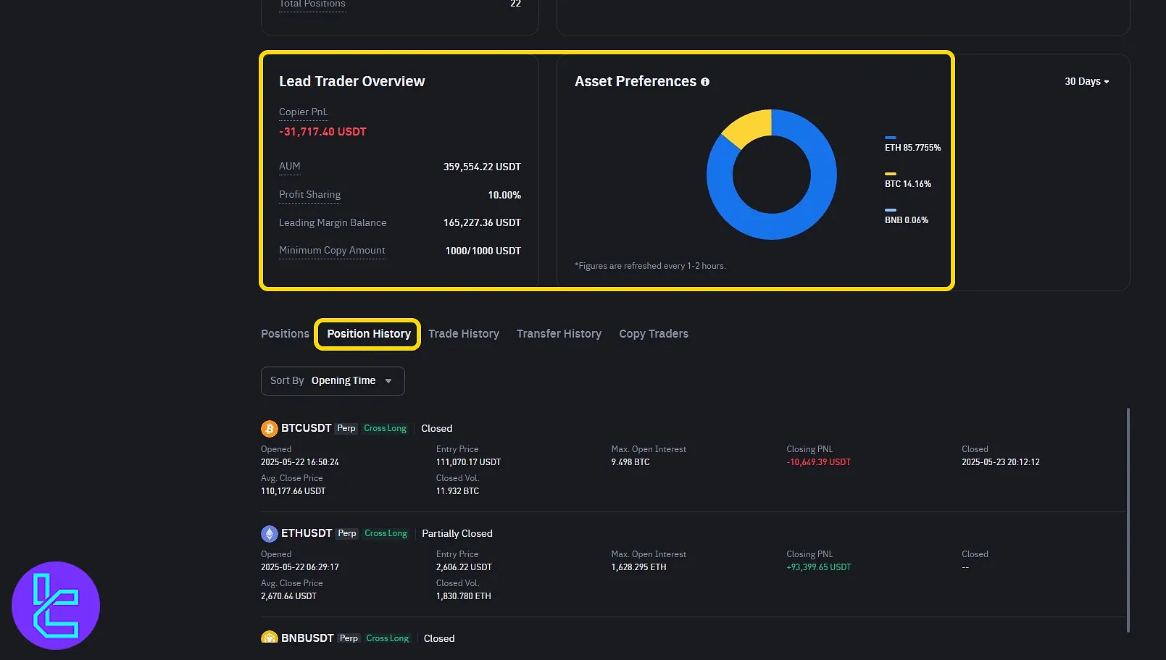Click the 1,628.295 ETH max open interest
The image size is (1166, 660).
click(638, 567)
